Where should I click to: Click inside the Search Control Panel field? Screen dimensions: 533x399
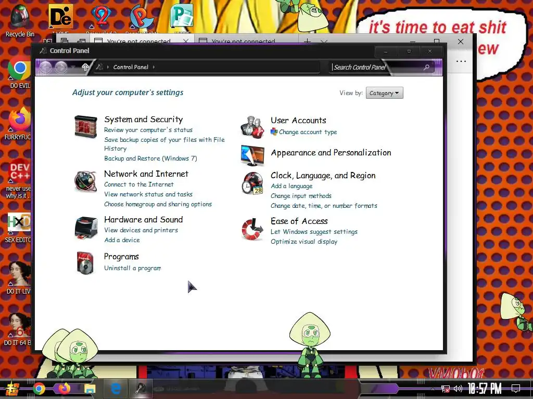pyautogui.click(x=377, y=67)
